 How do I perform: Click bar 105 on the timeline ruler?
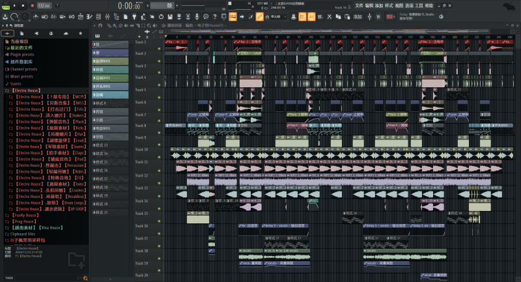311,37
